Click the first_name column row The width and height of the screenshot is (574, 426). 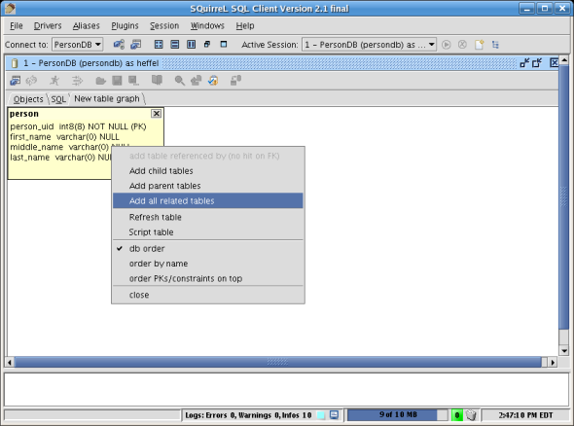(64, 137)
